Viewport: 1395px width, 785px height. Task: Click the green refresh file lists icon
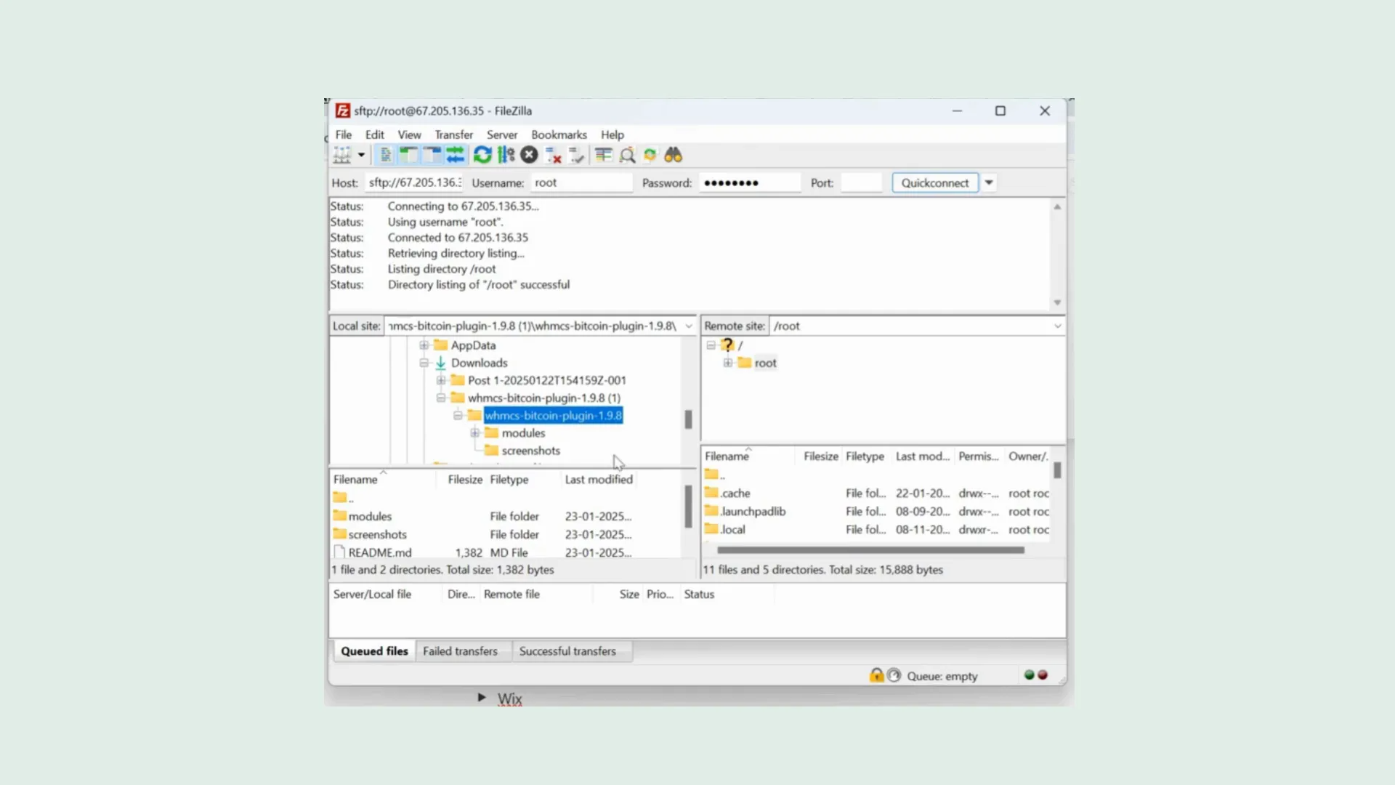pos(482,155)
